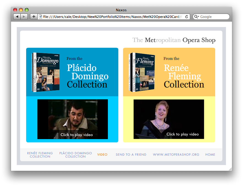Visit www.metoperashop.org link

click(176, 155)
